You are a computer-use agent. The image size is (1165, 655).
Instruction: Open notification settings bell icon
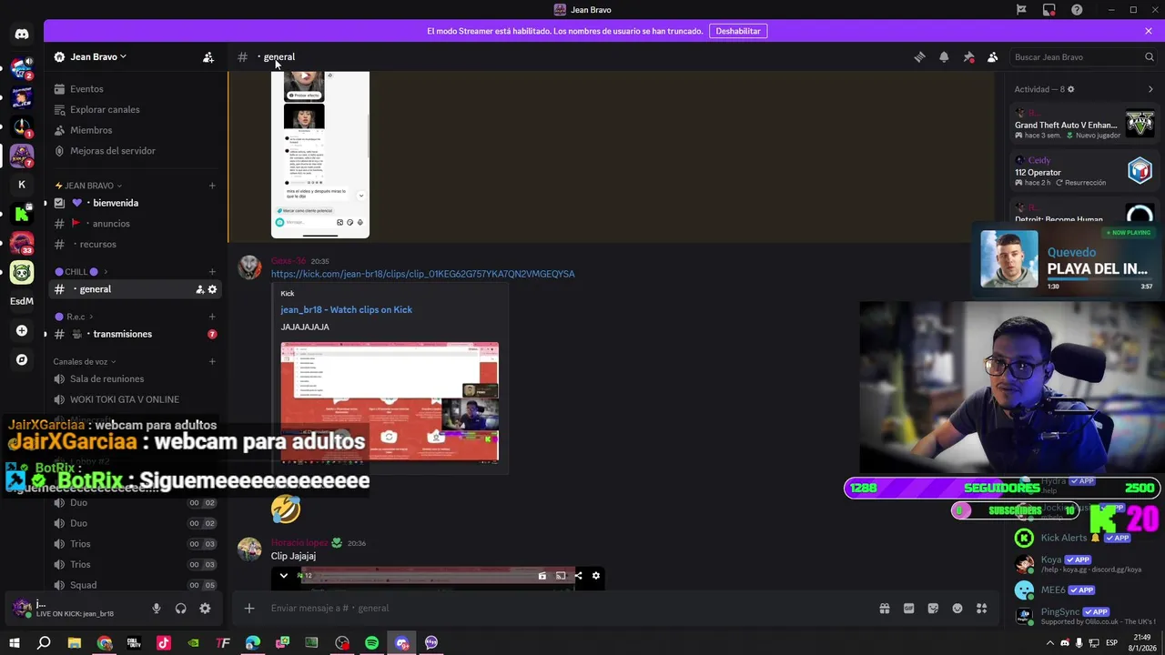click(944, 56)
